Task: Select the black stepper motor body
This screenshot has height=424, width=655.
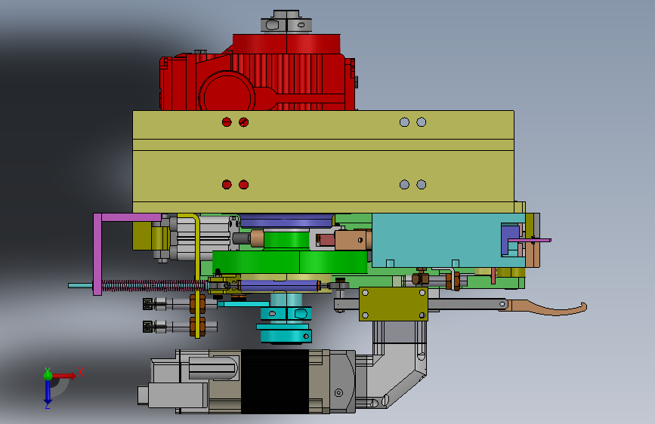Action: (275, 382)
